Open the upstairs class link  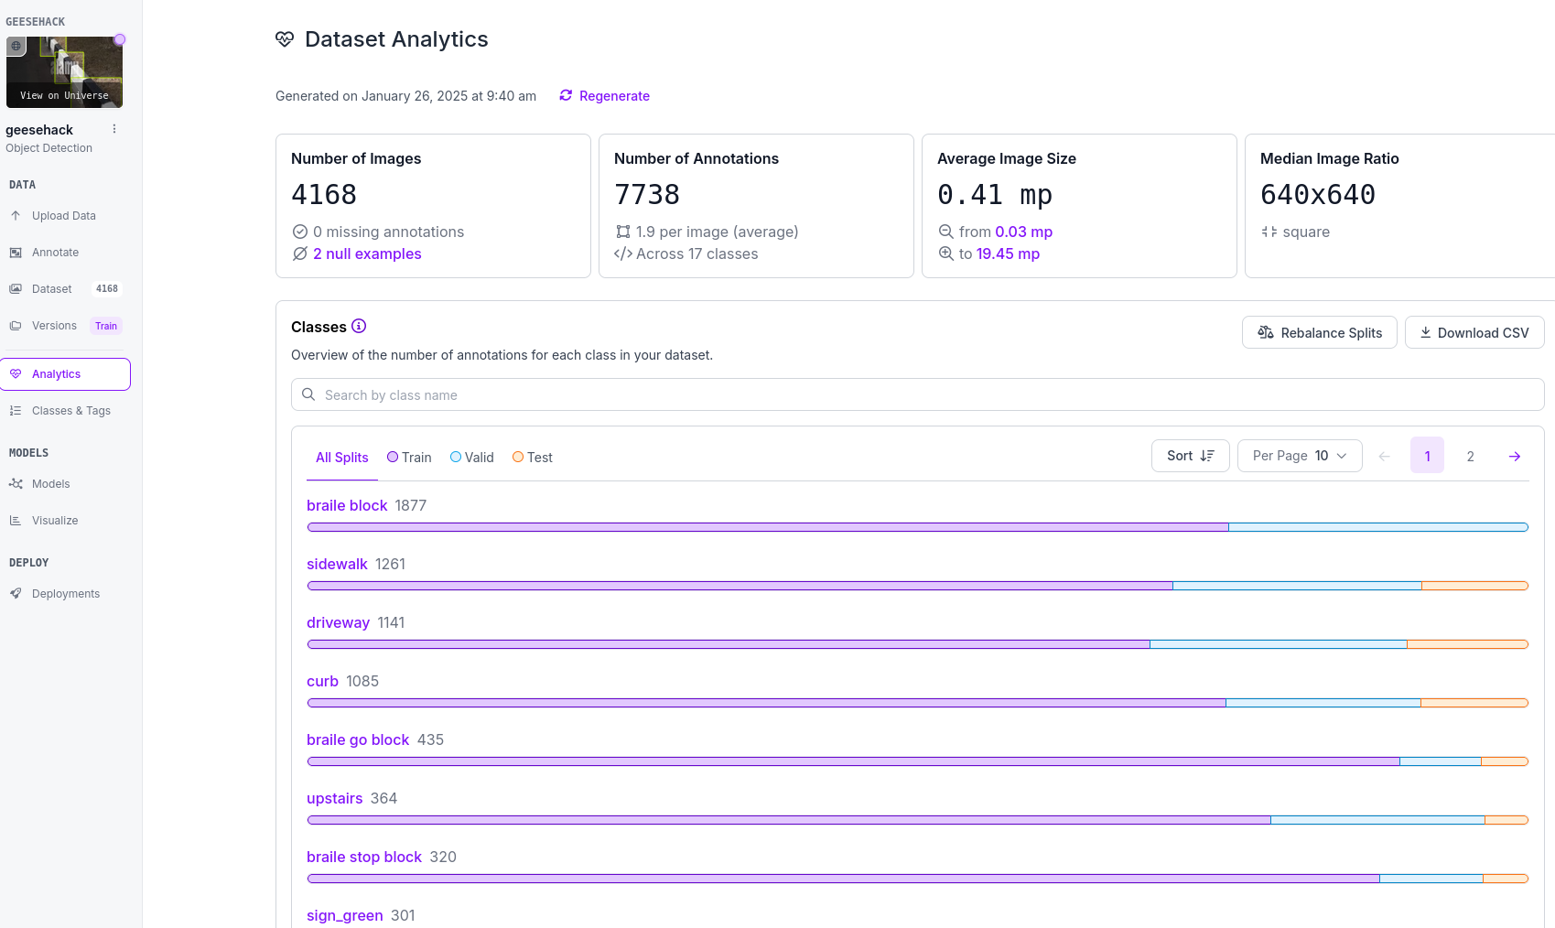click(335, 798)
